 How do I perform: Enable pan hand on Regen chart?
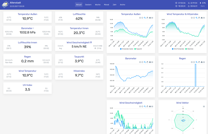(x=199, y=62)
